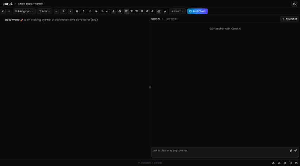Click the 3 words counter
Screen dimensions: 300x166
pos(158,163)
